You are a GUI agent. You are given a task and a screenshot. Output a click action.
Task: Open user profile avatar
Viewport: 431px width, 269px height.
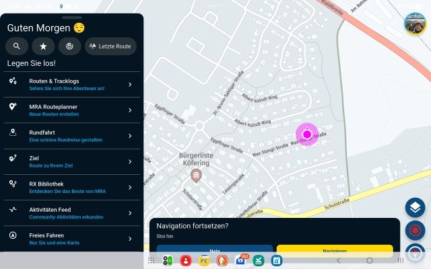click(414, 23)
